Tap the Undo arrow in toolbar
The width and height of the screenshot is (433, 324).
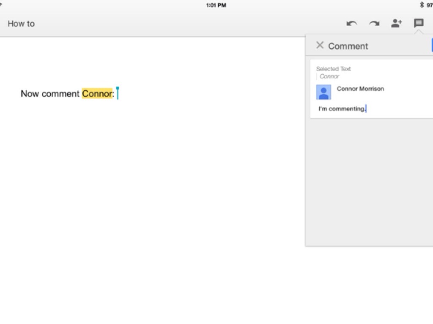pyautogui.click(x=351, y=24)
